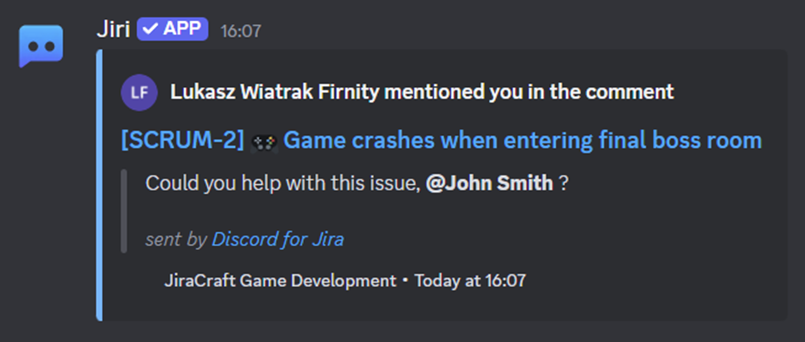Image resolution: width=805 pixels, height=342 pixels.
Task: Click the Lukasz Wiatrak Firnity author name
Action: [x=275, y=92]
